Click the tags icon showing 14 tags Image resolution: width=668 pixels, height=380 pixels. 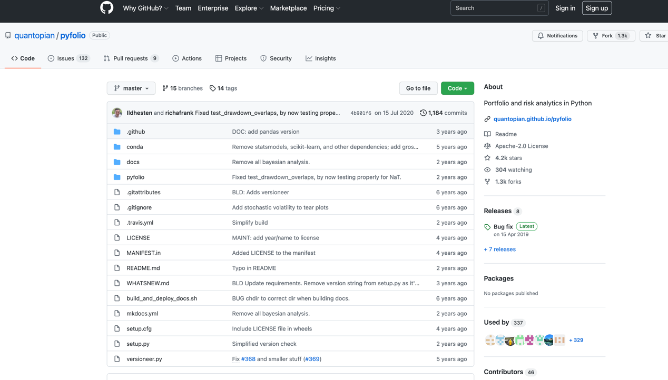tap(213, 88)
